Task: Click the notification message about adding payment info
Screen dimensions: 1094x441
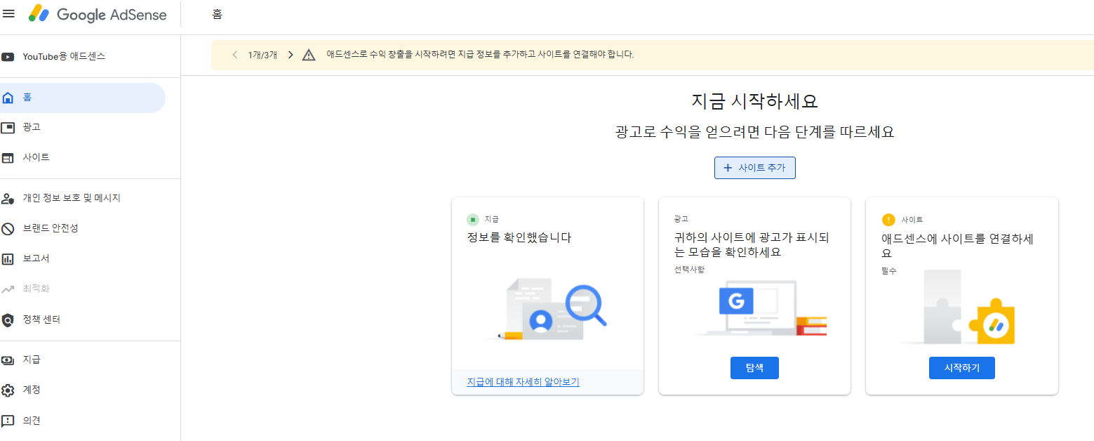Action: (x=480, y=55)
